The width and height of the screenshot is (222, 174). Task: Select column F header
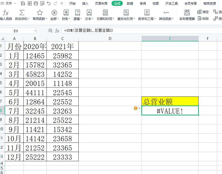tap(208, 39)
